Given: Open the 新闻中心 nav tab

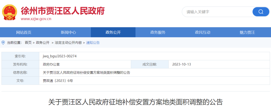Looking at the screenshot, I should point(69,32).
